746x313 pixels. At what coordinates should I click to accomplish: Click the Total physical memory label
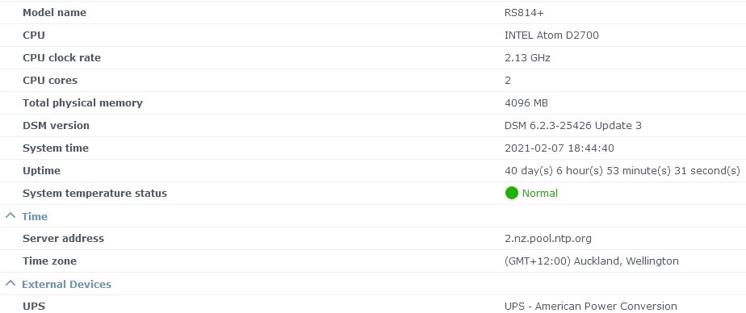pos(83,103)
